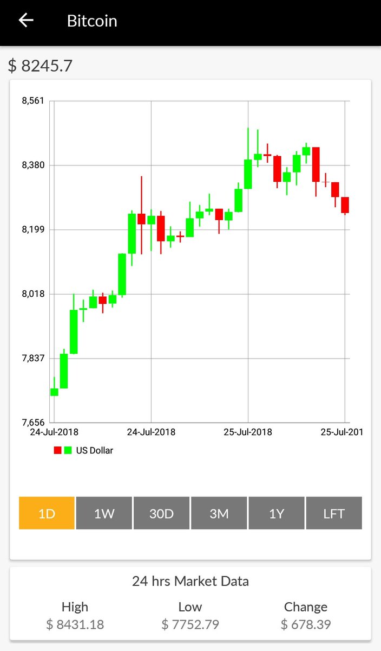Tap the High value $ 8431.18
Screen dimensions: 381x651
pos(75,624)
